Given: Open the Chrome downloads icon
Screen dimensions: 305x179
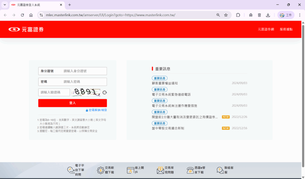Looking at the screenshot, I should pos(268,15).
